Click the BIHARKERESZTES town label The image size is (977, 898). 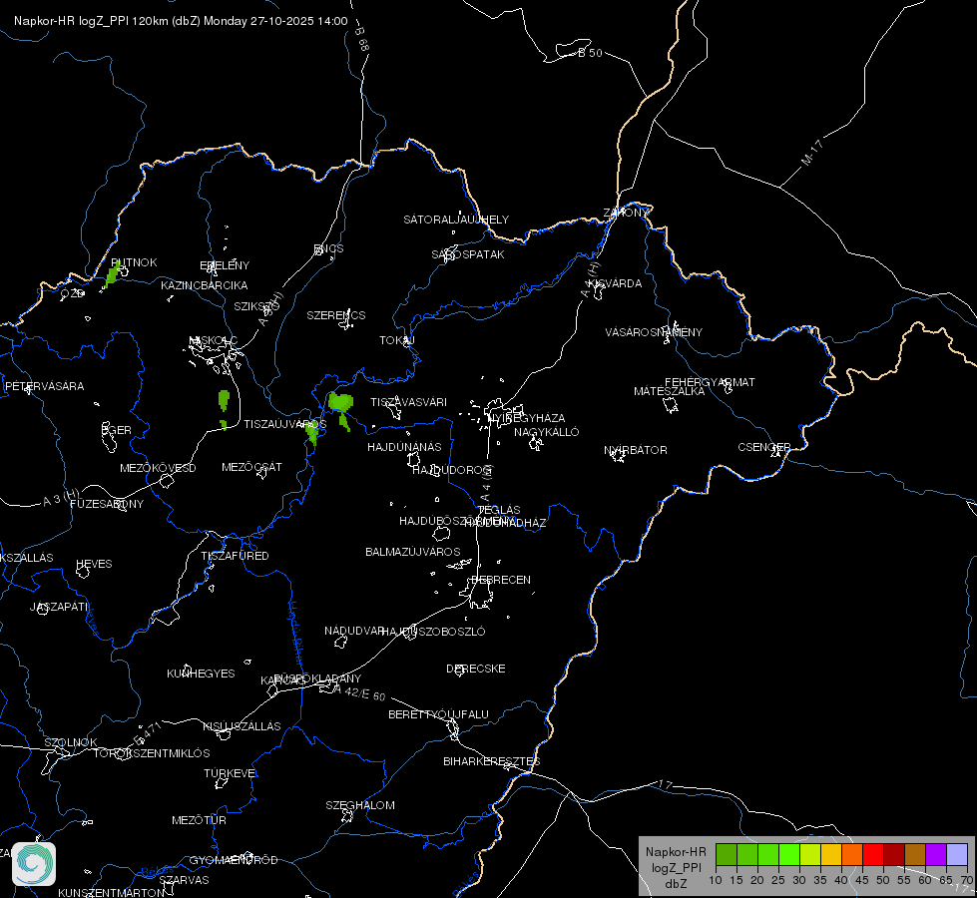point(492,761)
